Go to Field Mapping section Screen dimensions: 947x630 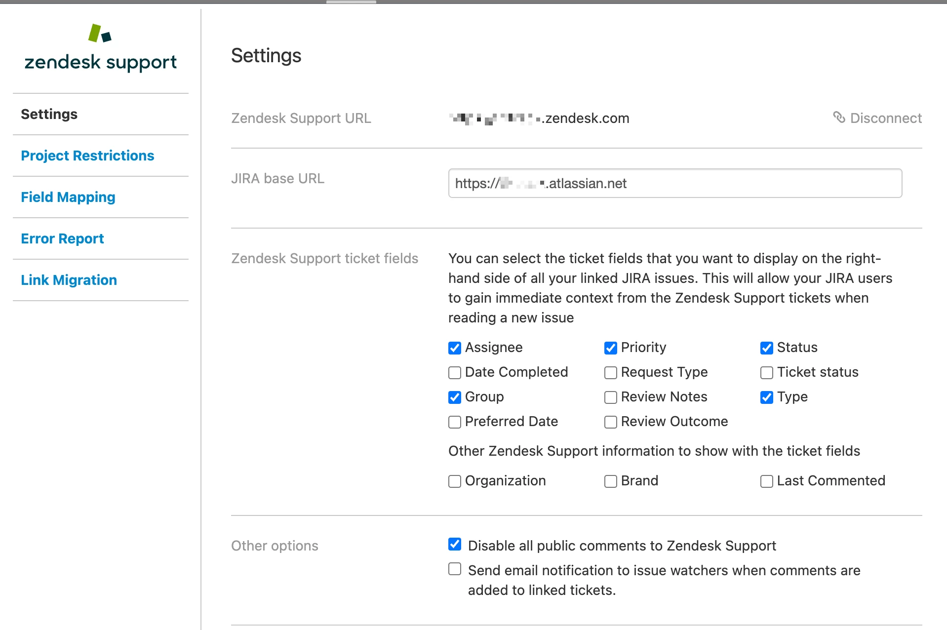tap(68, 197)
